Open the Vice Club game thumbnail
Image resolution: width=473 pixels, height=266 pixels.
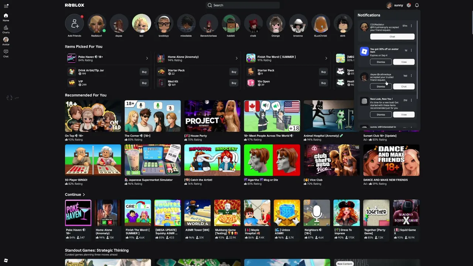coord(331,160)
